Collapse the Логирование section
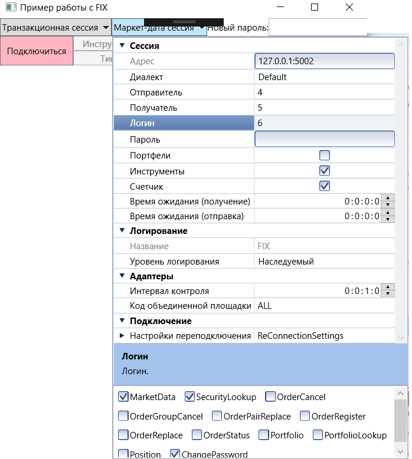 coord(122,231)
